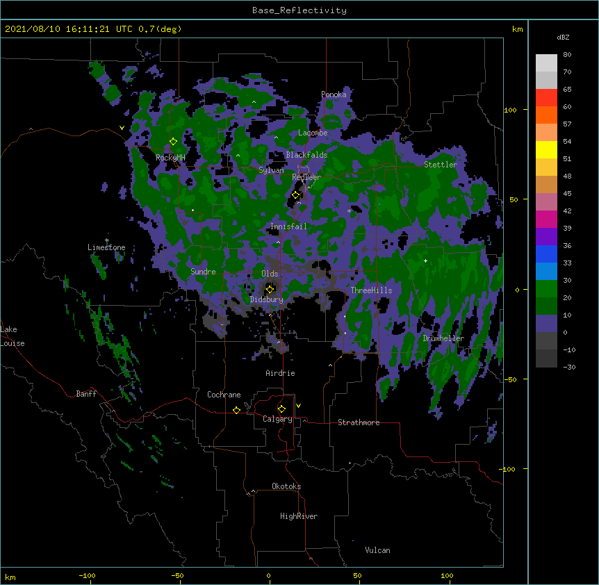Click the Okotoks town label
Image resolution: width=599 pixels, height=585 pixels.
pos(286,486)
